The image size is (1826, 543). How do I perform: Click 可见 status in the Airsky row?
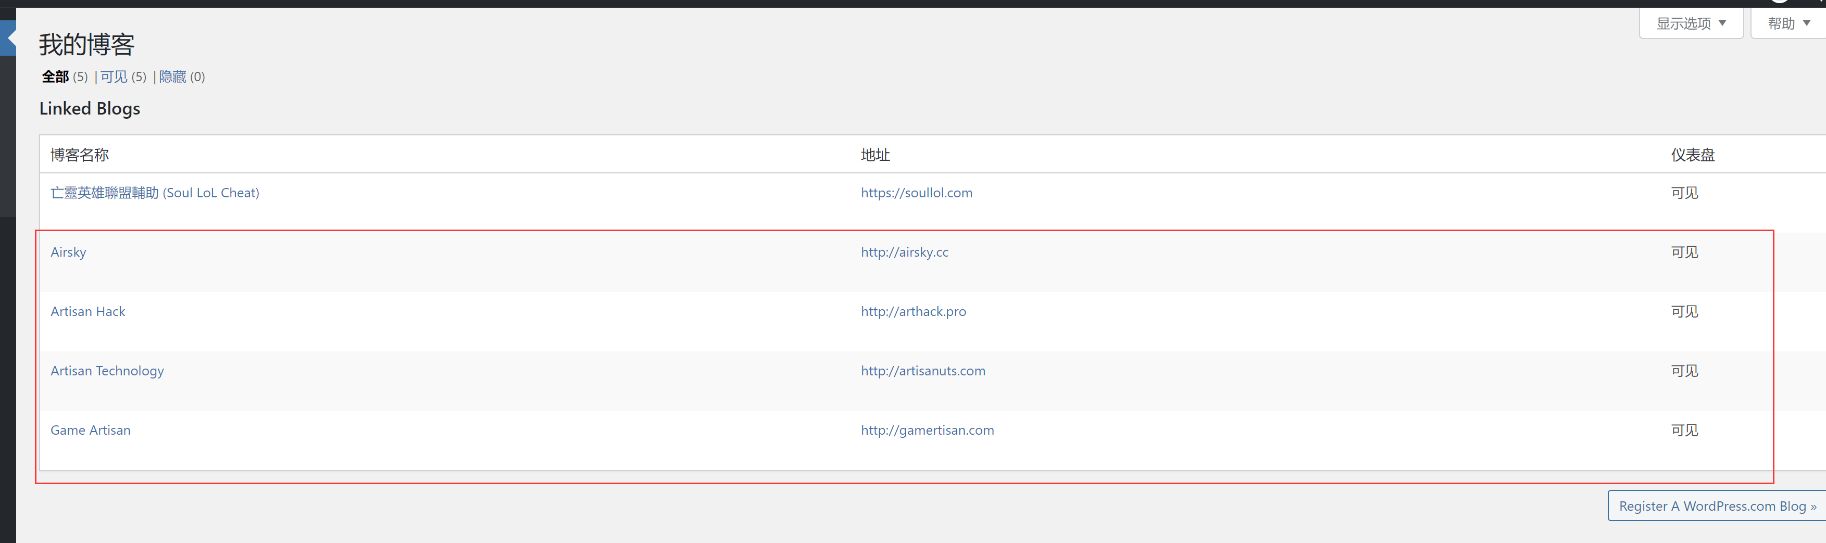1684,252
